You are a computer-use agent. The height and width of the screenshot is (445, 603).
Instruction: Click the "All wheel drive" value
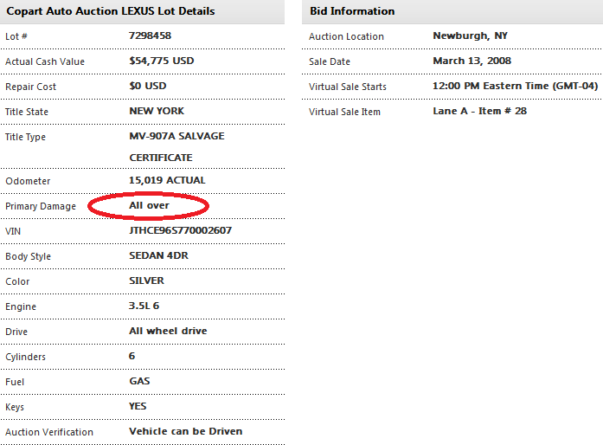(168, 332)
